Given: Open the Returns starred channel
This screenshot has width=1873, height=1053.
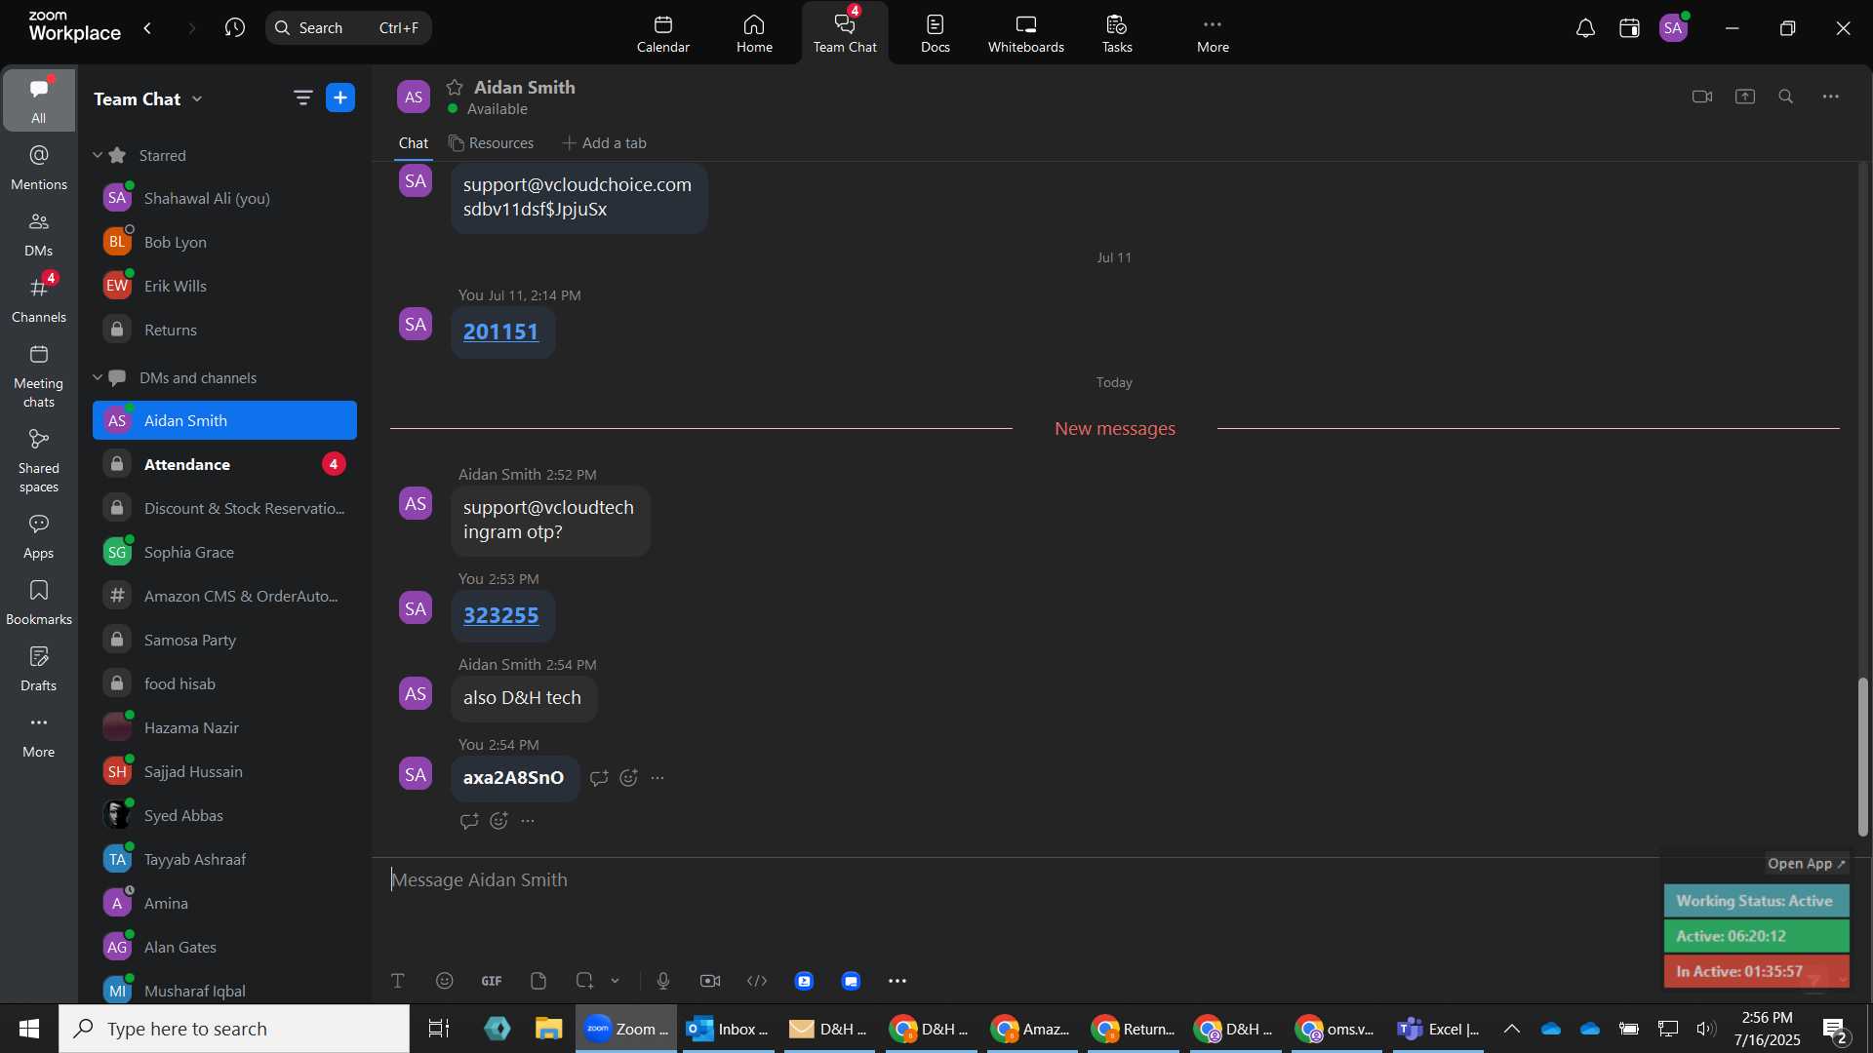Looking at the screenshot, I should click(224, 330).
